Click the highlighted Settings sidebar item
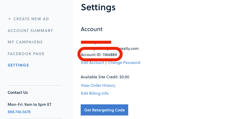Image resolution: width=230 pixels, height=119 pixels. 18,65
